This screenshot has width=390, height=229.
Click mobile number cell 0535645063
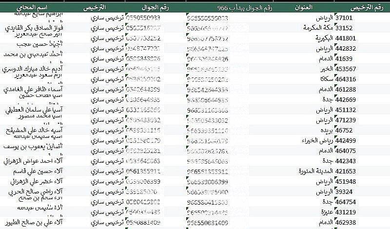[143, 161]
